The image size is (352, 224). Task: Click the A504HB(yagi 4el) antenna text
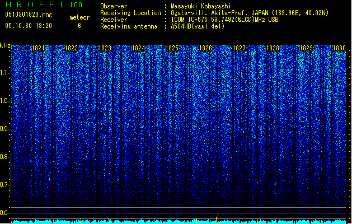(x=198, y=26)
